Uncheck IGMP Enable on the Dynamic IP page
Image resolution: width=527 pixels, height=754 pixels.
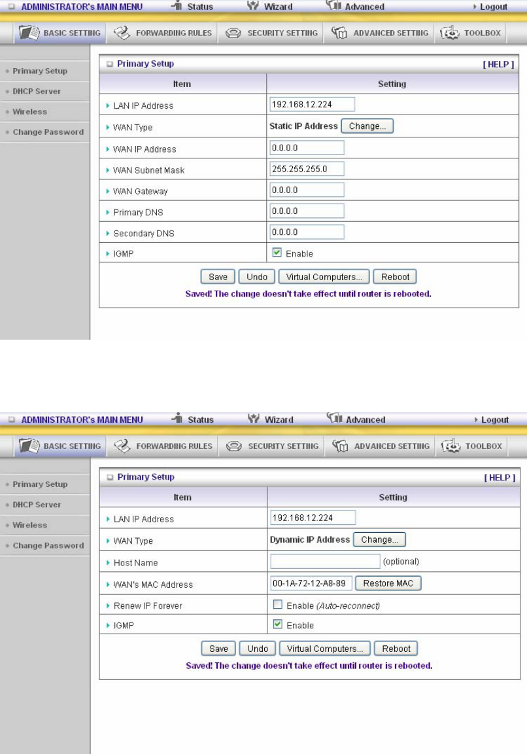tap(278, 624)
